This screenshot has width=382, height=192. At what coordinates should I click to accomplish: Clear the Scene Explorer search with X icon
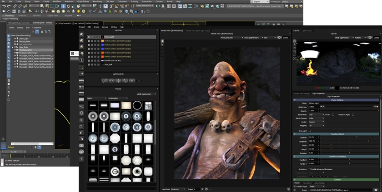(33, 32)
